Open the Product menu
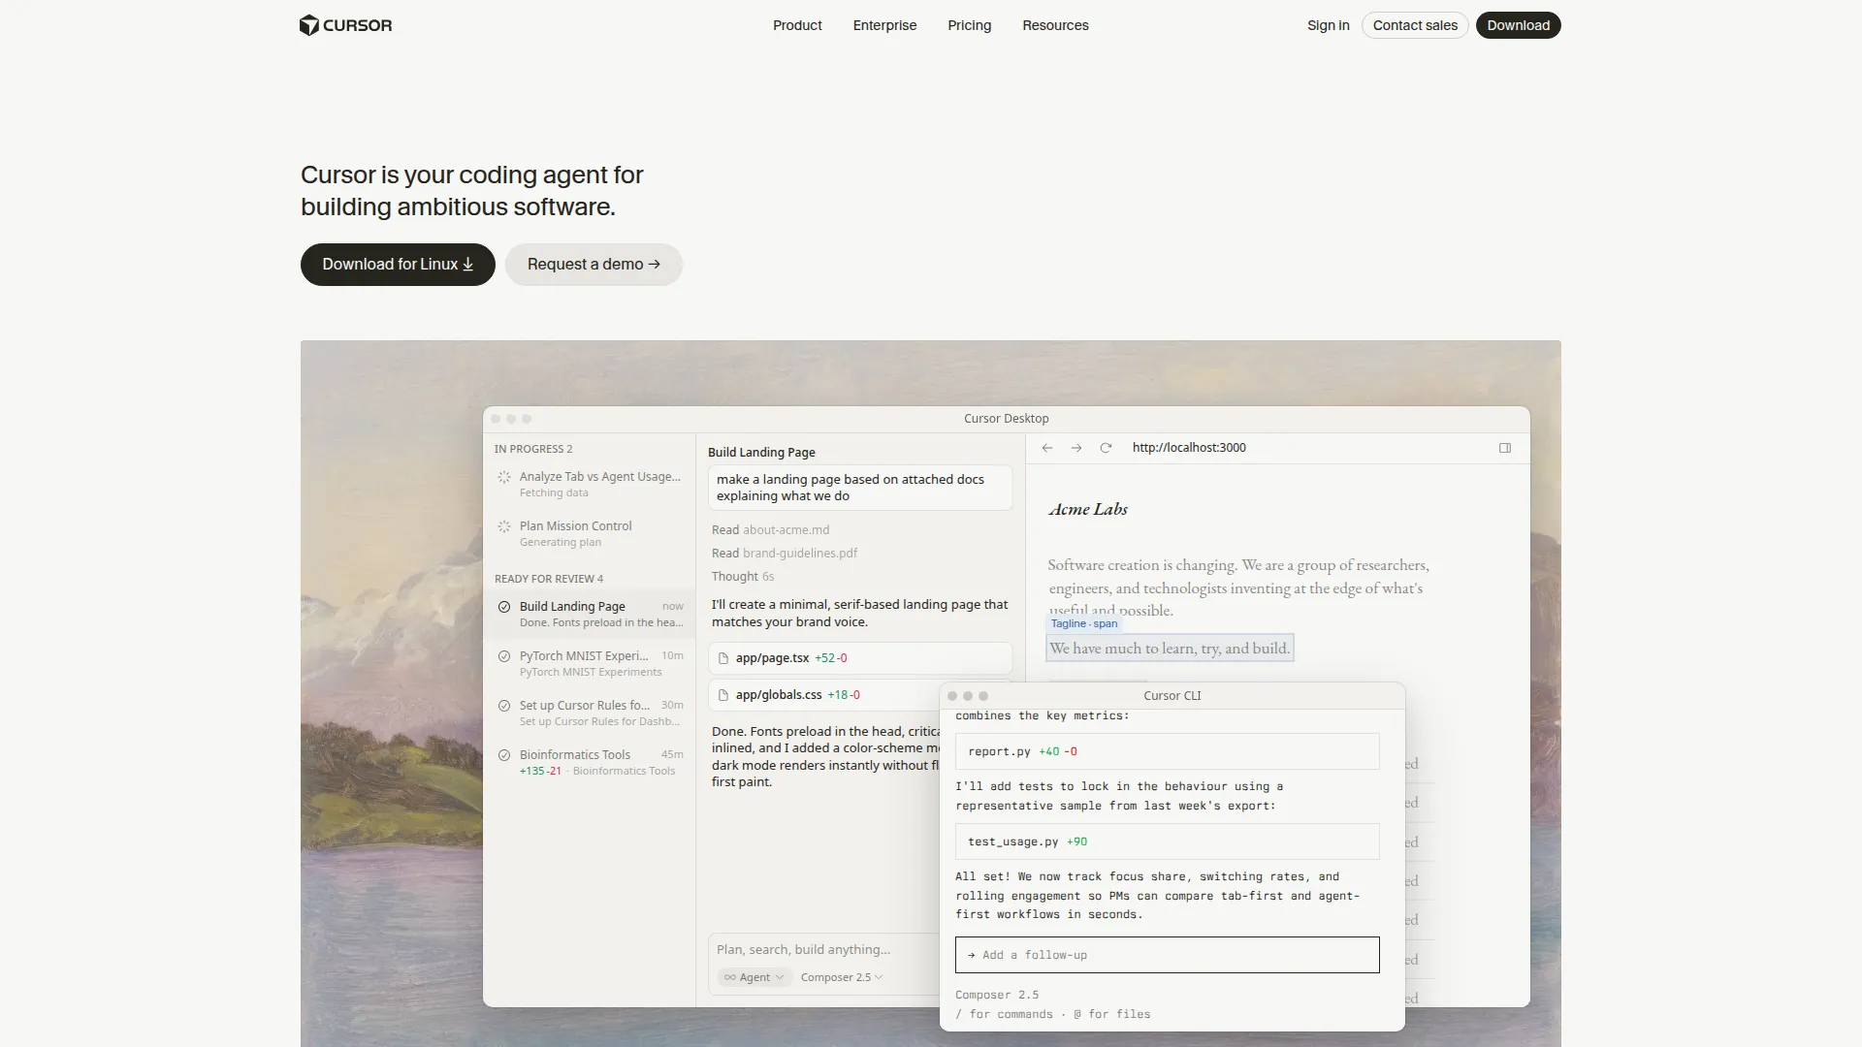Image resolution: width=1862 pixels, height=1047 pixels. pos(797,25)
